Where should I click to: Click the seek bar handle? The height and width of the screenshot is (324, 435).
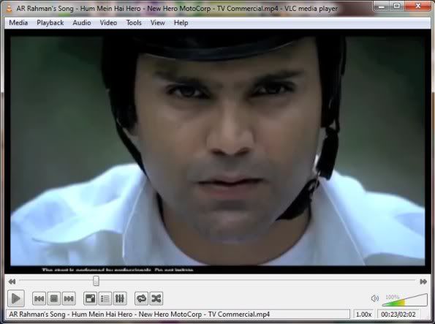click(96, 281)
